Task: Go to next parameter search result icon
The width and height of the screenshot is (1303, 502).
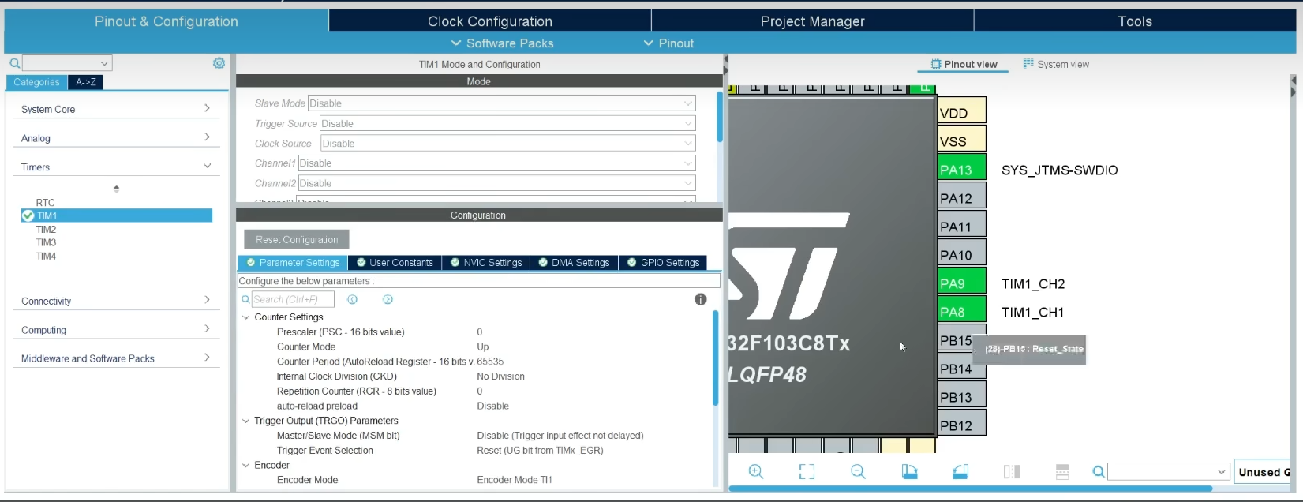Action: tap(388, 299)
